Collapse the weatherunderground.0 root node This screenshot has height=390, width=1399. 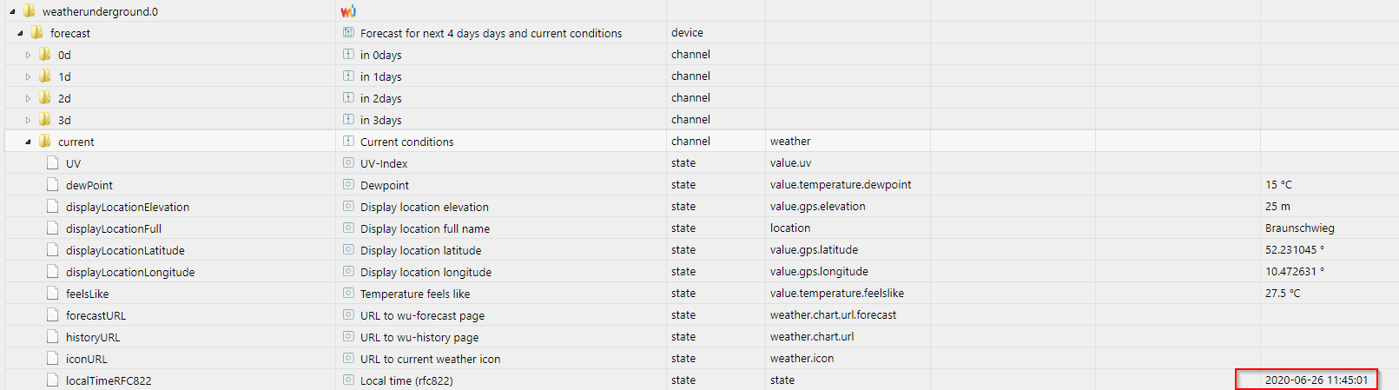12,11
